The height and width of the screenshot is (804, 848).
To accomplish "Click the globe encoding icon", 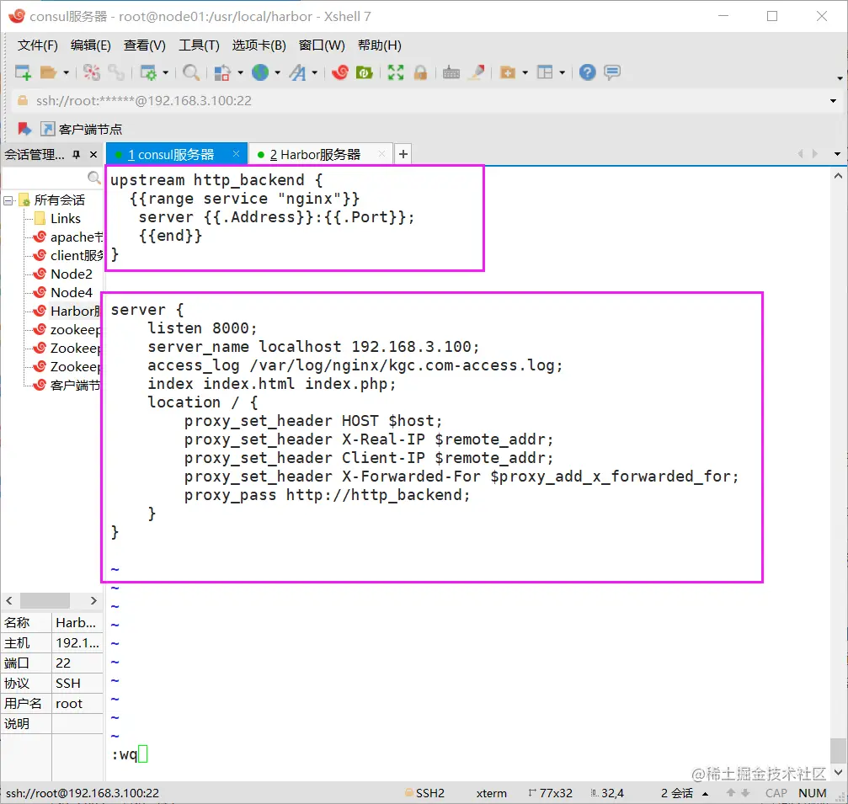I will tap(260, 72).
